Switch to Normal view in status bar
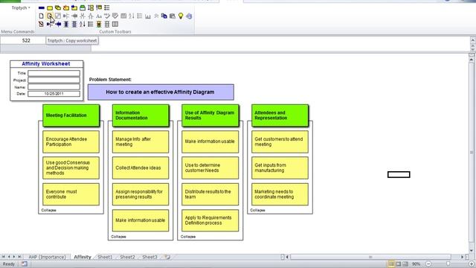476x268 pixels. point(391,264)
